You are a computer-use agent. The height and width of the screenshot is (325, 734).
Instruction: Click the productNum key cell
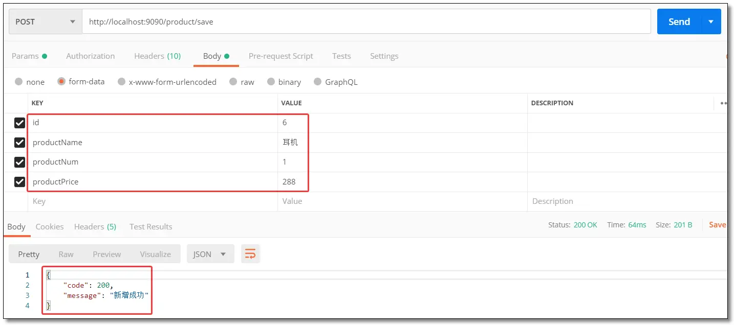pyautogui.click(x=153, y=162)
